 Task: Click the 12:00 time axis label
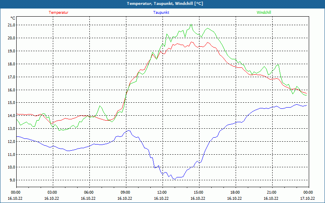click(162, 192)
